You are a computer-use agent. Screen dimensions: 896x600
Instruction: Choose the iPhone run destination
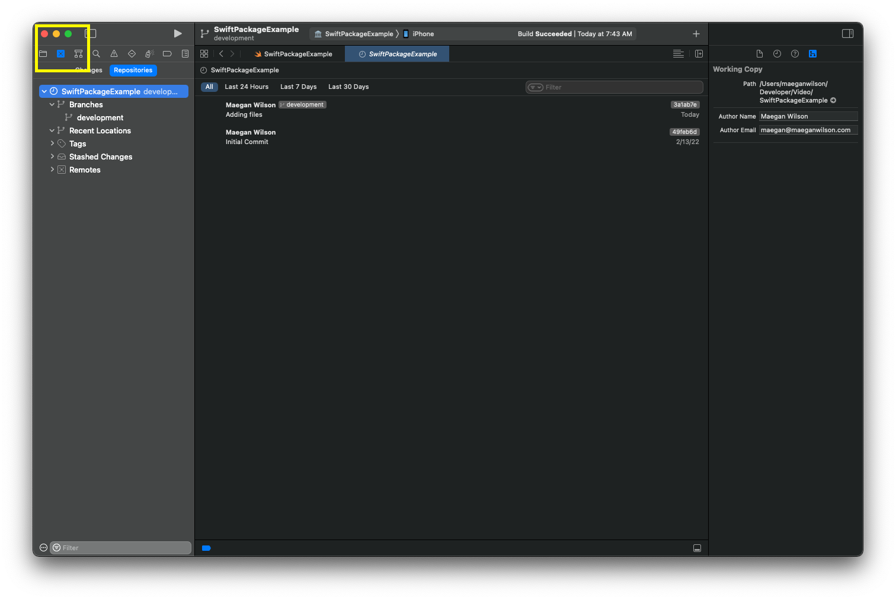point(418,34)
